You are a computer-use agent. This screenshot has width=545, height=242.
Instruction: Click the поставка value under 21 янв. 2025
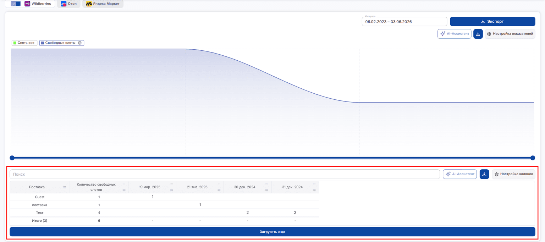click(200, 205)
